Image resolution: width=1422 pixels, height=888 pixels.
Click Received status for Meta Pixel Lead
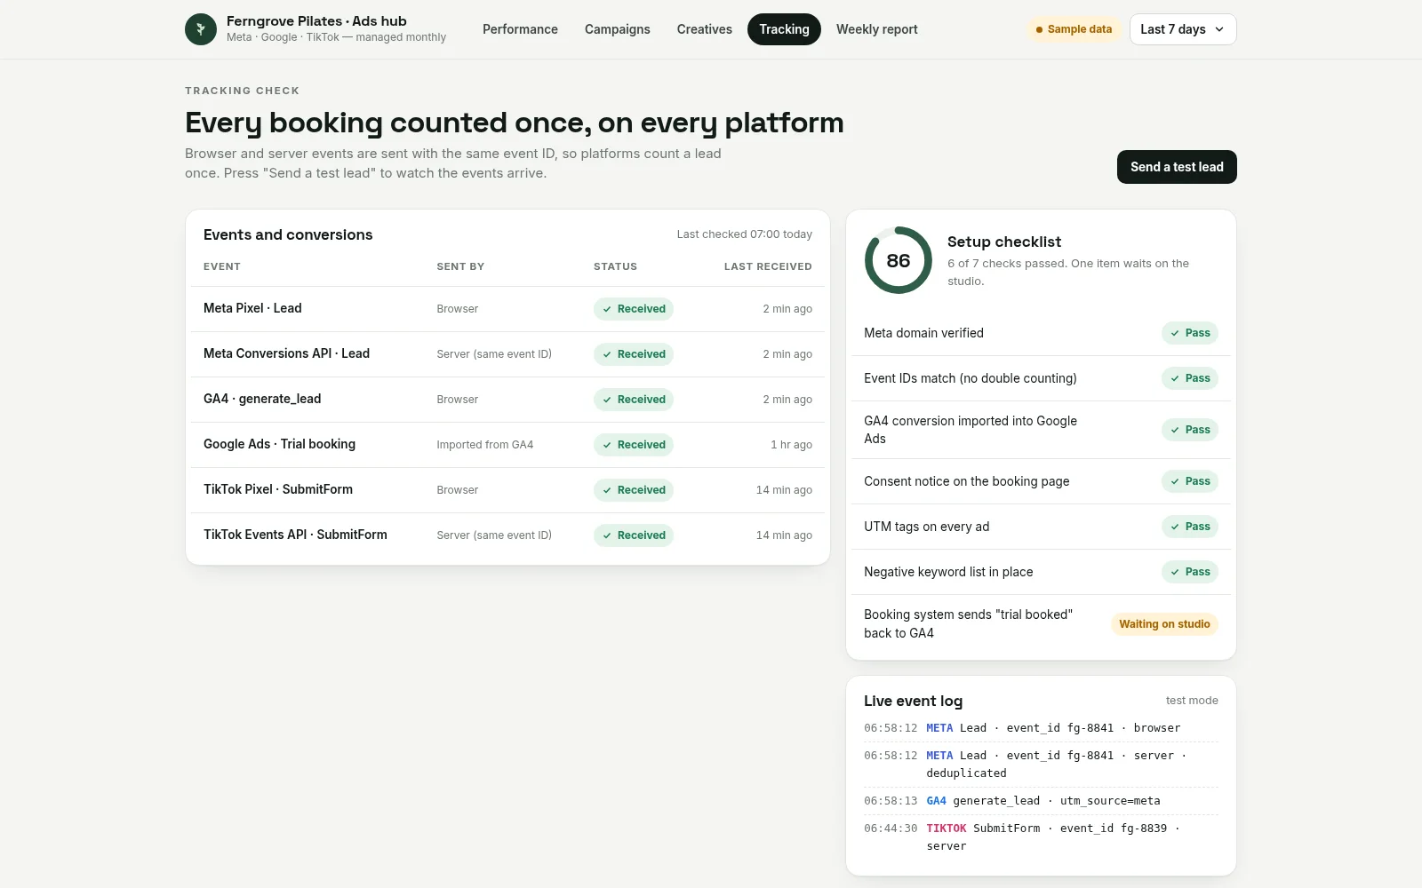(x=634, y=309)
